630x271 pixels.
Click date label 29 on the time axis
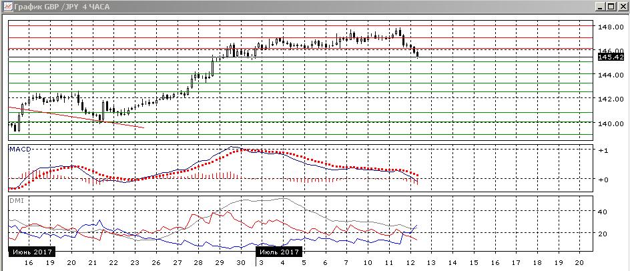[x=220, y=262]
